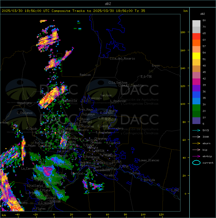Screen dimensions: 216x218
Task: Pick the purple swatch in the dBZ scale
Action: (196, 88)
